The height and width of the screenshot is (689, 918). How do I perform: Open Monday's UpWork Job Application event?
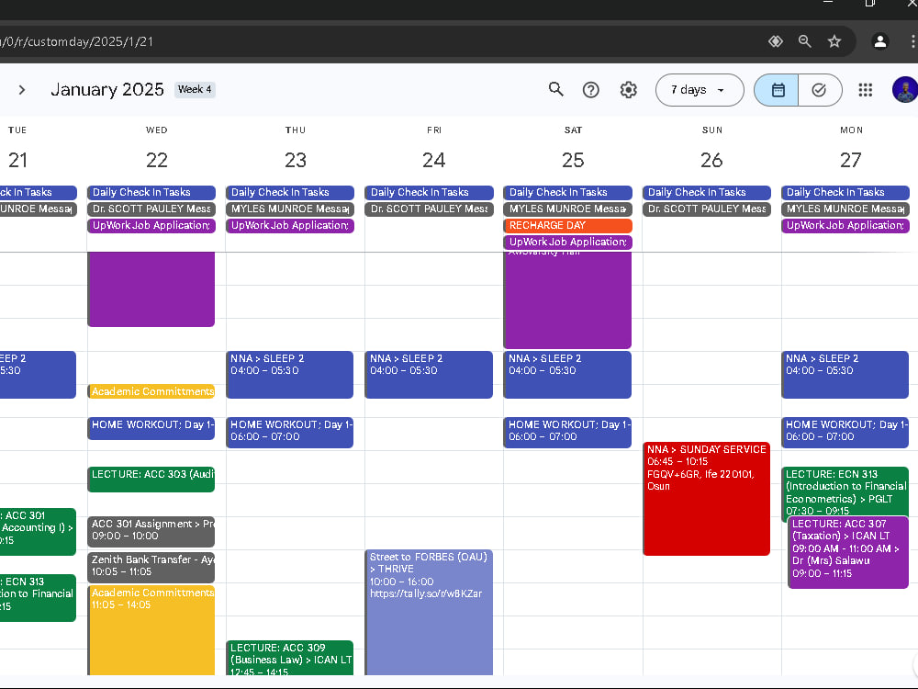(845, 226)
